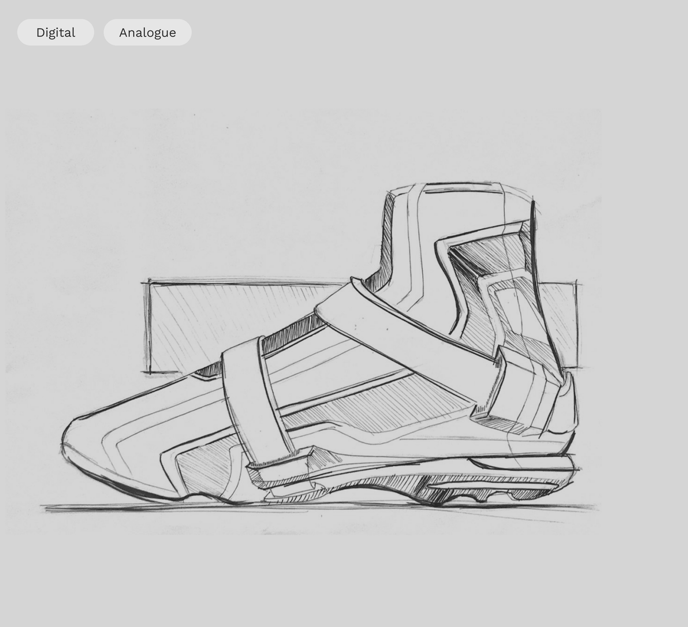Click the top collar opening of the boot
Image resolution: width=688 pixels, height=627 pixels.
point(461,188)
